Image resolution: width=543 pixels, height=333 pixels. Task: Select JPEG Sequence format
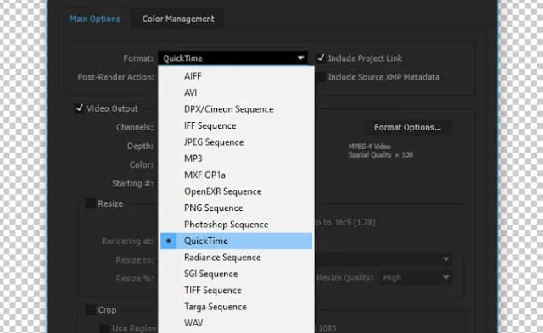click(x=236, y=142)
